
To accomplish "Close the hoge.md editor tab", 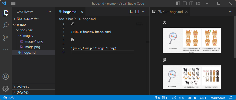I will [x=82, y=12].
